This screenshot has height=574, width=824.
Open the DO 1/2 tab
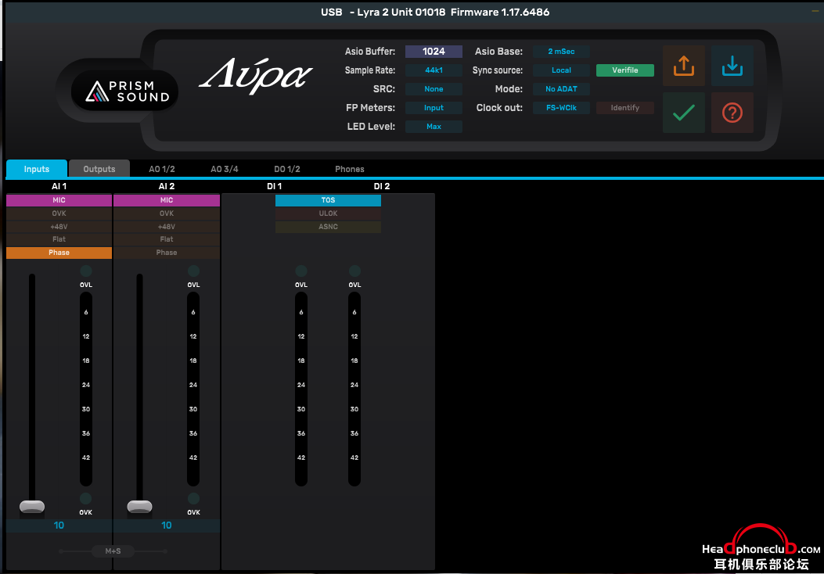tap(287, 169)
